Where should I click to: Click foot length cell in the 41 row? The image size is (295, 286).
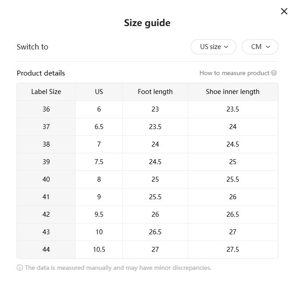[x=155, y=197]
